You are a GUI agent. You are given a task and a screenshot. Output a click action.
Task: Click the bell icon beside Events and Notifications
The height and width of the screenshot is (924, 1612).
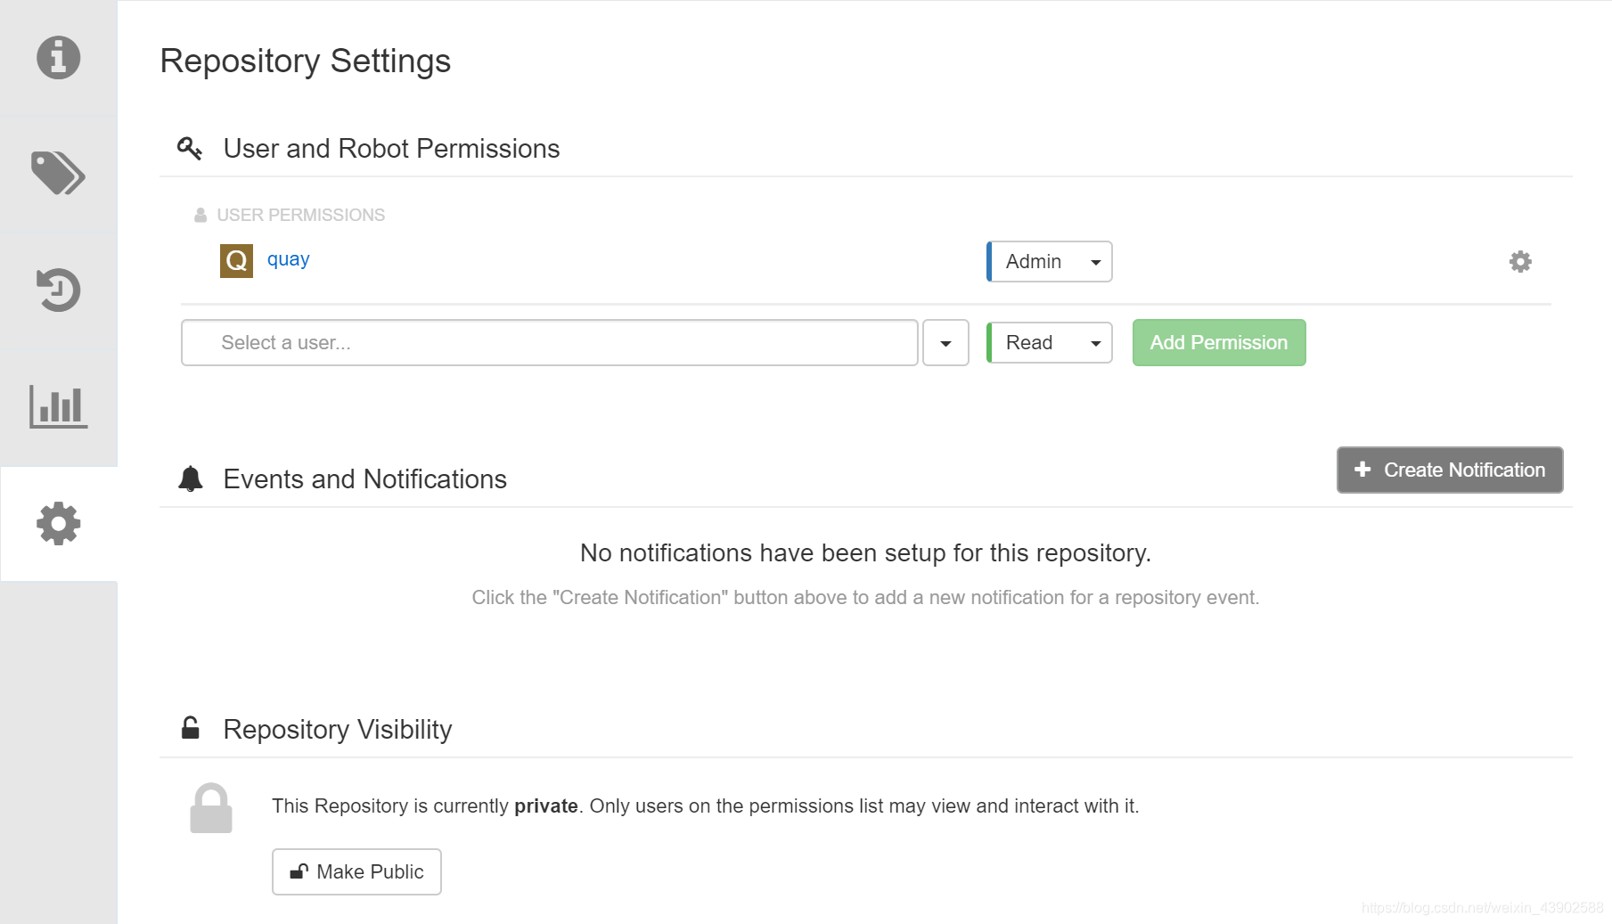(191, 478)
